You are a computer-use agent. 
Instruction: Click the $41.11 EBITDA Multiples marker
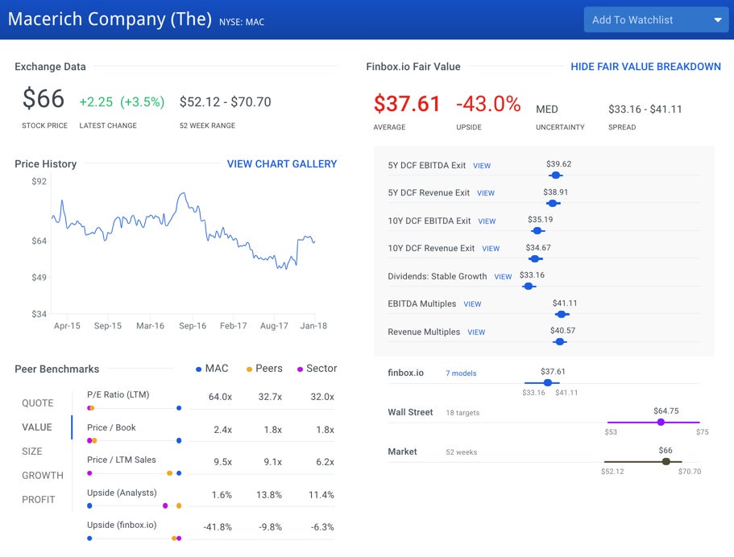click(562, 314)
